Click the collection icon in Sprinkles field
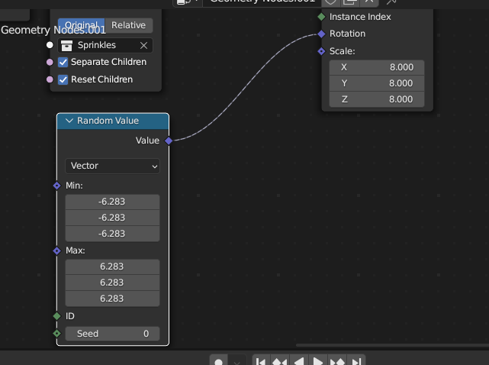Image resolution: width=489 pixels, height=365 pixels. tap(66, 46)
